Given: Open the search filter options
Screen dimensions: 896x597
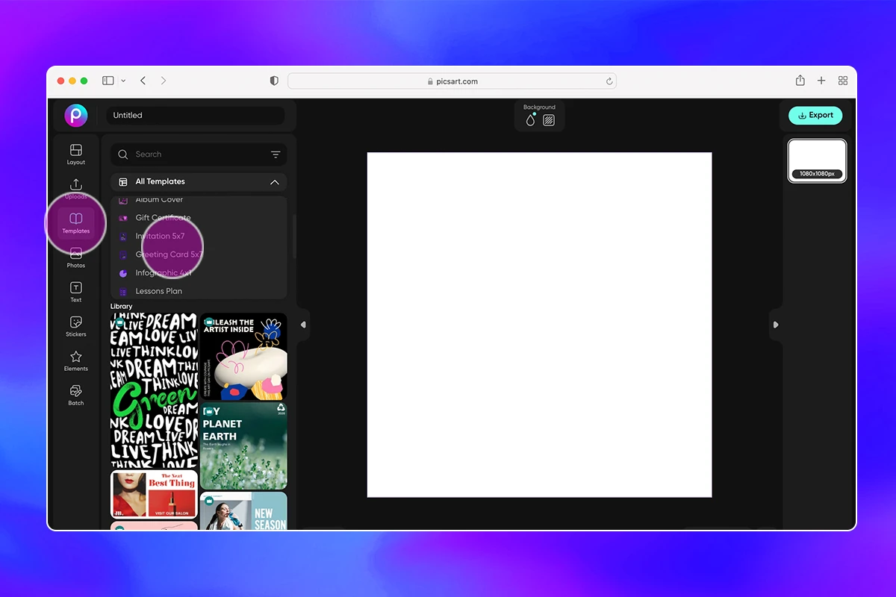Looking at the screenshot, I should point(276,154).
